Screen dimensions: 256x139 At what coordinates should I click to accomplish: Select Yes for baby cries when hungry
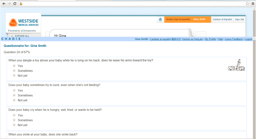14,115
